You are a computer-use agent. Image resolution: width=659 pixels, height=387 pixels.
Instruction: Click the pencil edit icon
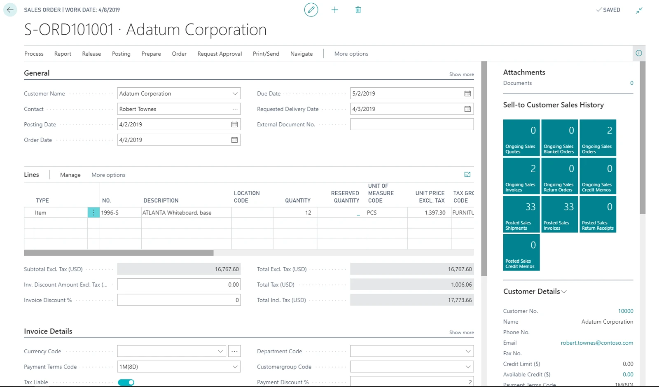(311, 10)
